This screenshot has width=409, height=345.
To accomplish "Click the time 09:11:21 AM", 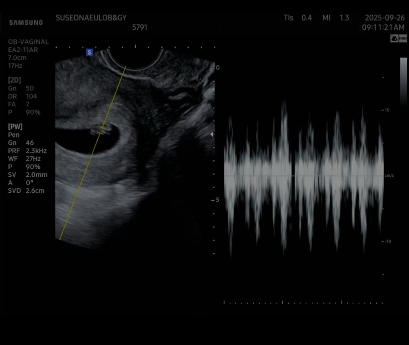I will click(x=383, y=27).
